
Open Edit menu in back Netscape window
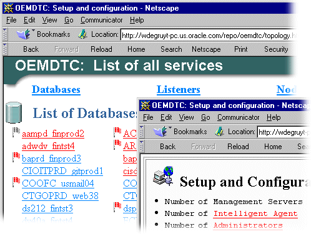pos(29,20)
